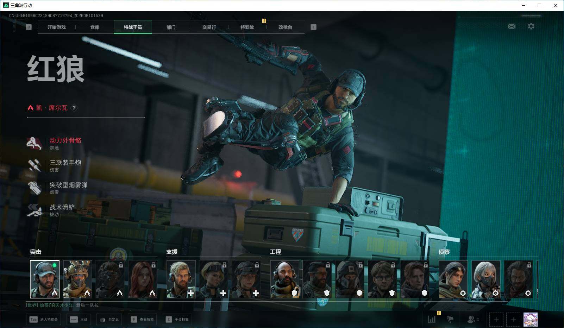The width and height of the screenshot is (564, 328).
Task: Open the bar chart statistics icon
Action: (x=432, y=319)
